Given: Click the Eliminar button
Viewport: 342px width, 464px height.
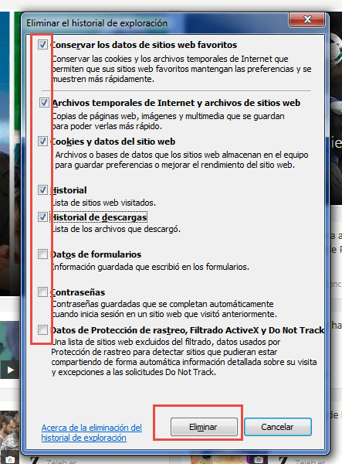Looking at the screenshot, I should point(204,427).
